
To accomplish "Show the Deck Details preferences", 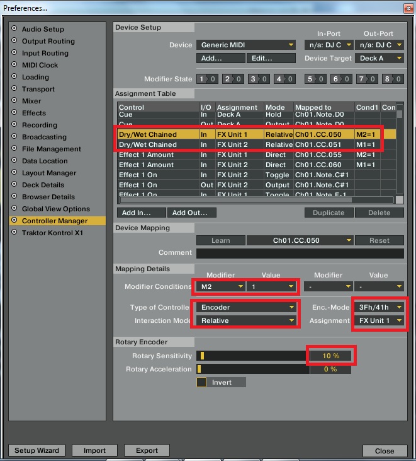I will point(43,185).
